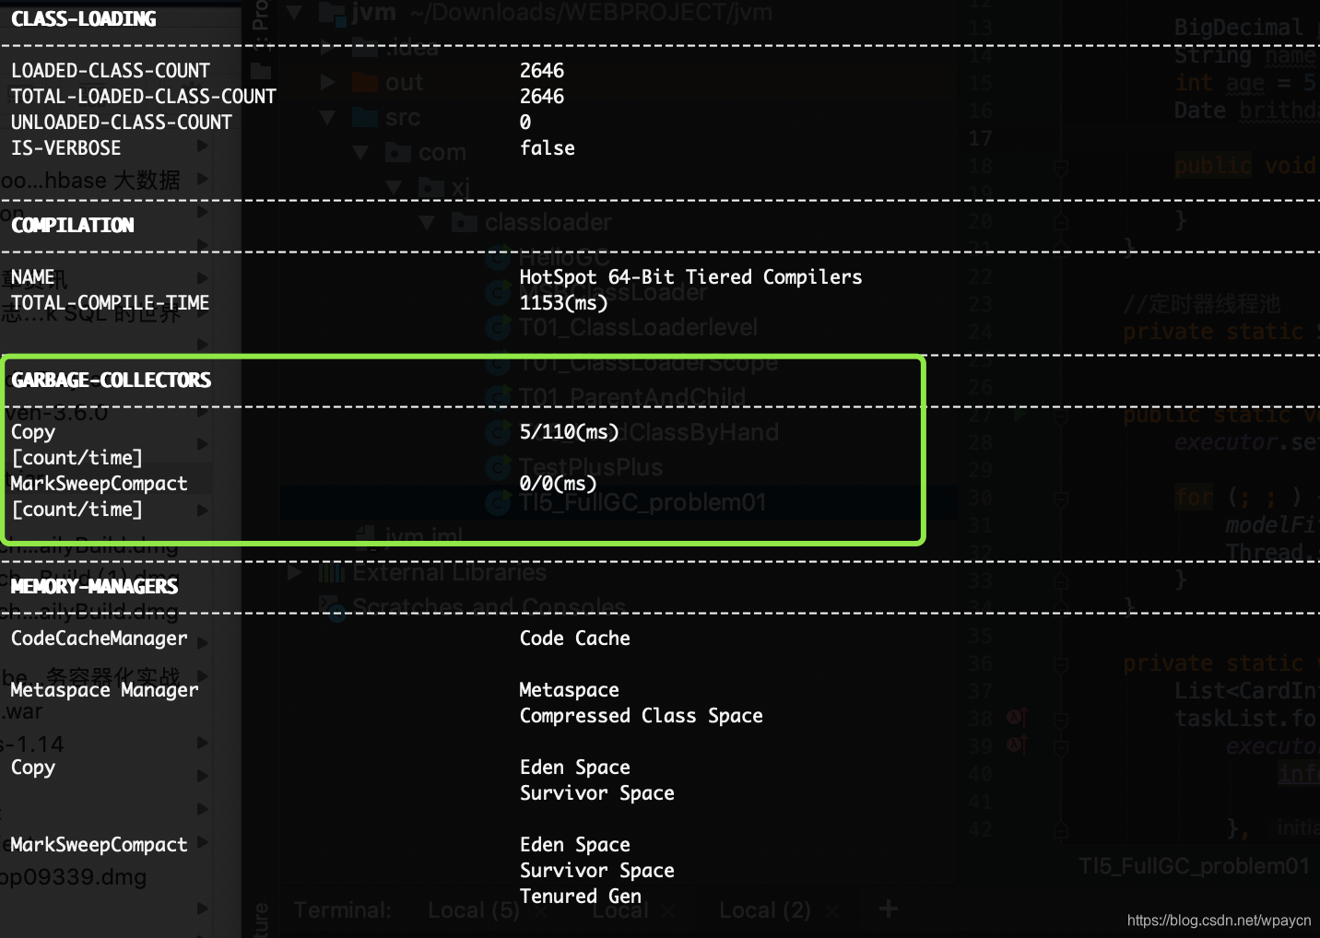The image size is (1320, 938).
Task: Select T01_ParentAndChild in project tree
Action: 632,397
